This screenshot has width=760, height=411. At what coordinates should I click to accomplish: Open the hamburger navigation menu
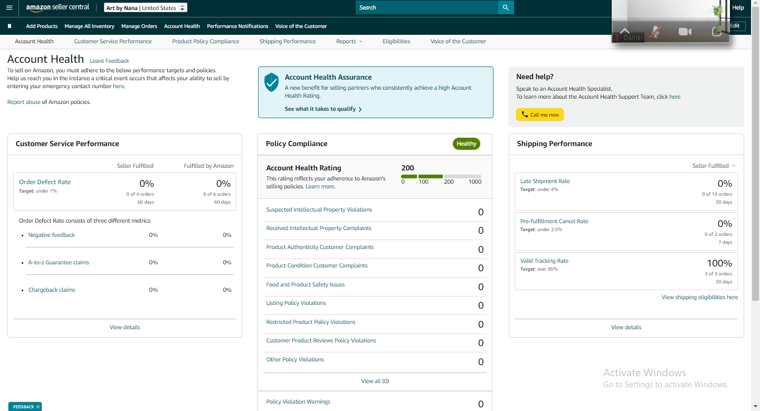point(9,7)
